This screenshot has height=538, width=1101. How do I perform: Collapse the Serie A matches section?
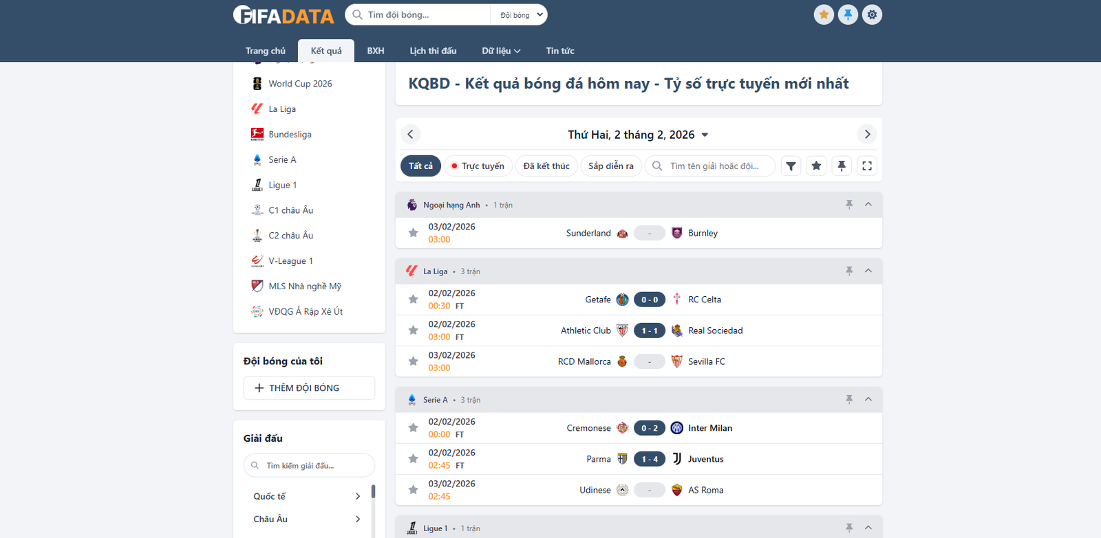click(x=868, y=399)
